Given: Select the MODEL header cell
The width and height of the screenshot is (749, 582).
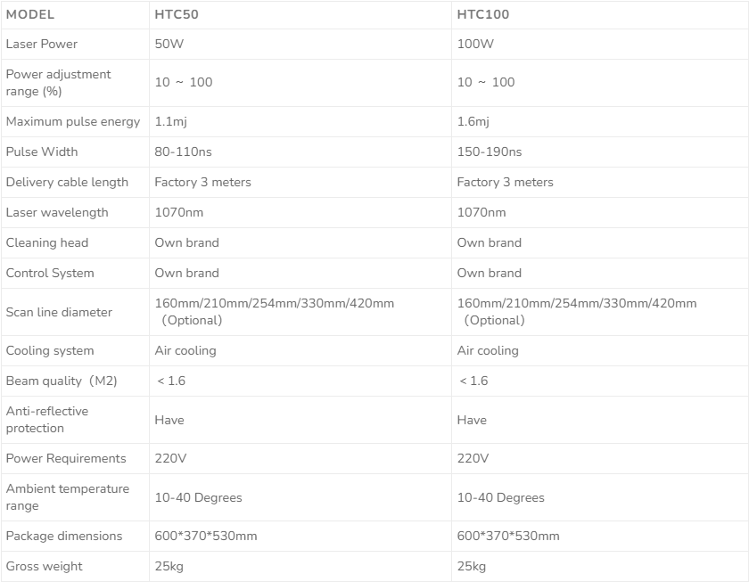Looking at the screenshot, I should pos(30,14).
